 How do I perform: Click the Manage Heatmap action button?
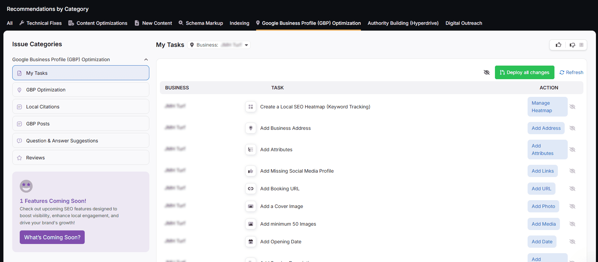pos(547,107)
